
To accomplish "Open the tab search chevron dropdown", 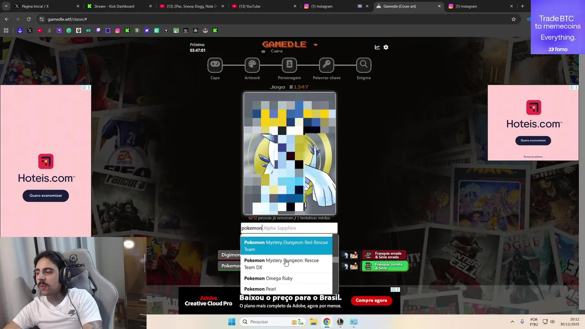I will 6,6.
